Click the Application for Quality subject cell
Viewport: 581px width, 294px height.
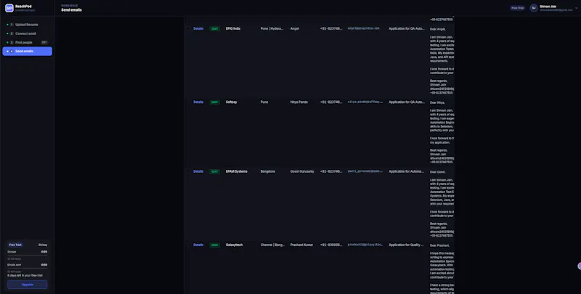(406, 245)
